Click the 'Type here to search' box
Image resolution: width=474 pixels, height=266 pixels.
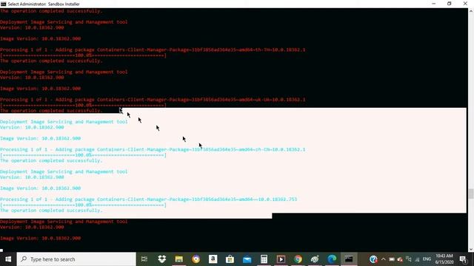[x=76, y=259]
